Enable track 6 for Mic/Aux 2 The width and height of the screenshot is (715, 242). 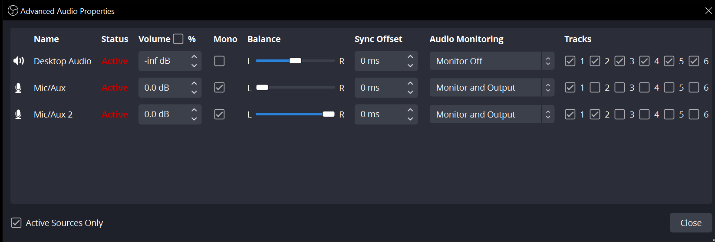[694, 114]
